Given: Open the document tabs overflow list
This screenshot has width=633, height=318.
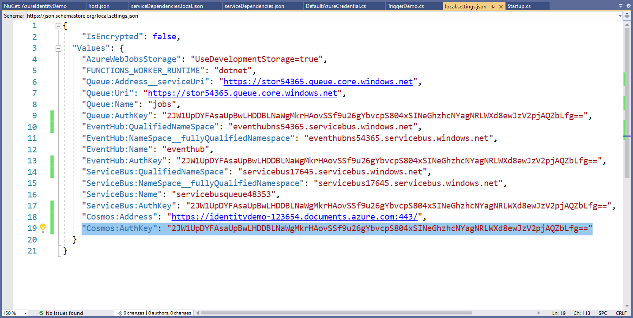Looking at the screenshot, I should pyautogui.click(x=621, y=6).
